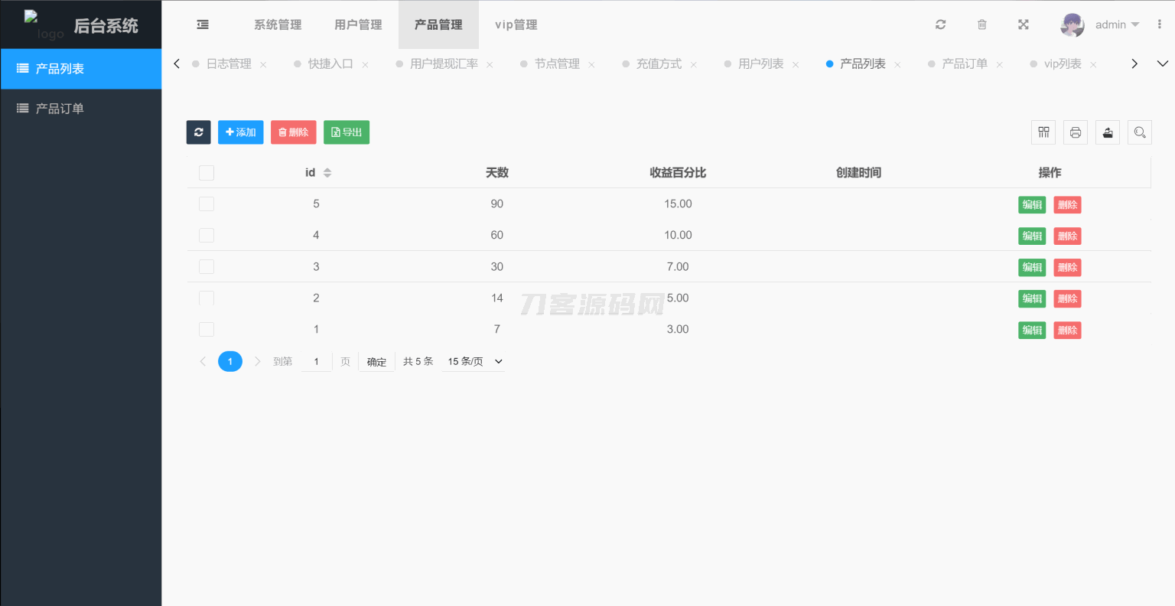Toggle fullscreen with the expand icon
The width and height of the screenshot is (1175, 606).
pyautogui.click(x=1024, y=24)
